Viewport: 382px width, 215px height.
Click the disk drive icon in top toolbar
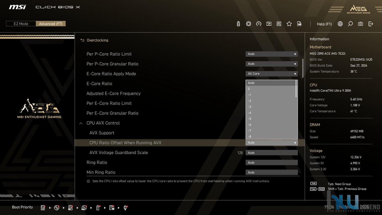(x=279, y=24)
